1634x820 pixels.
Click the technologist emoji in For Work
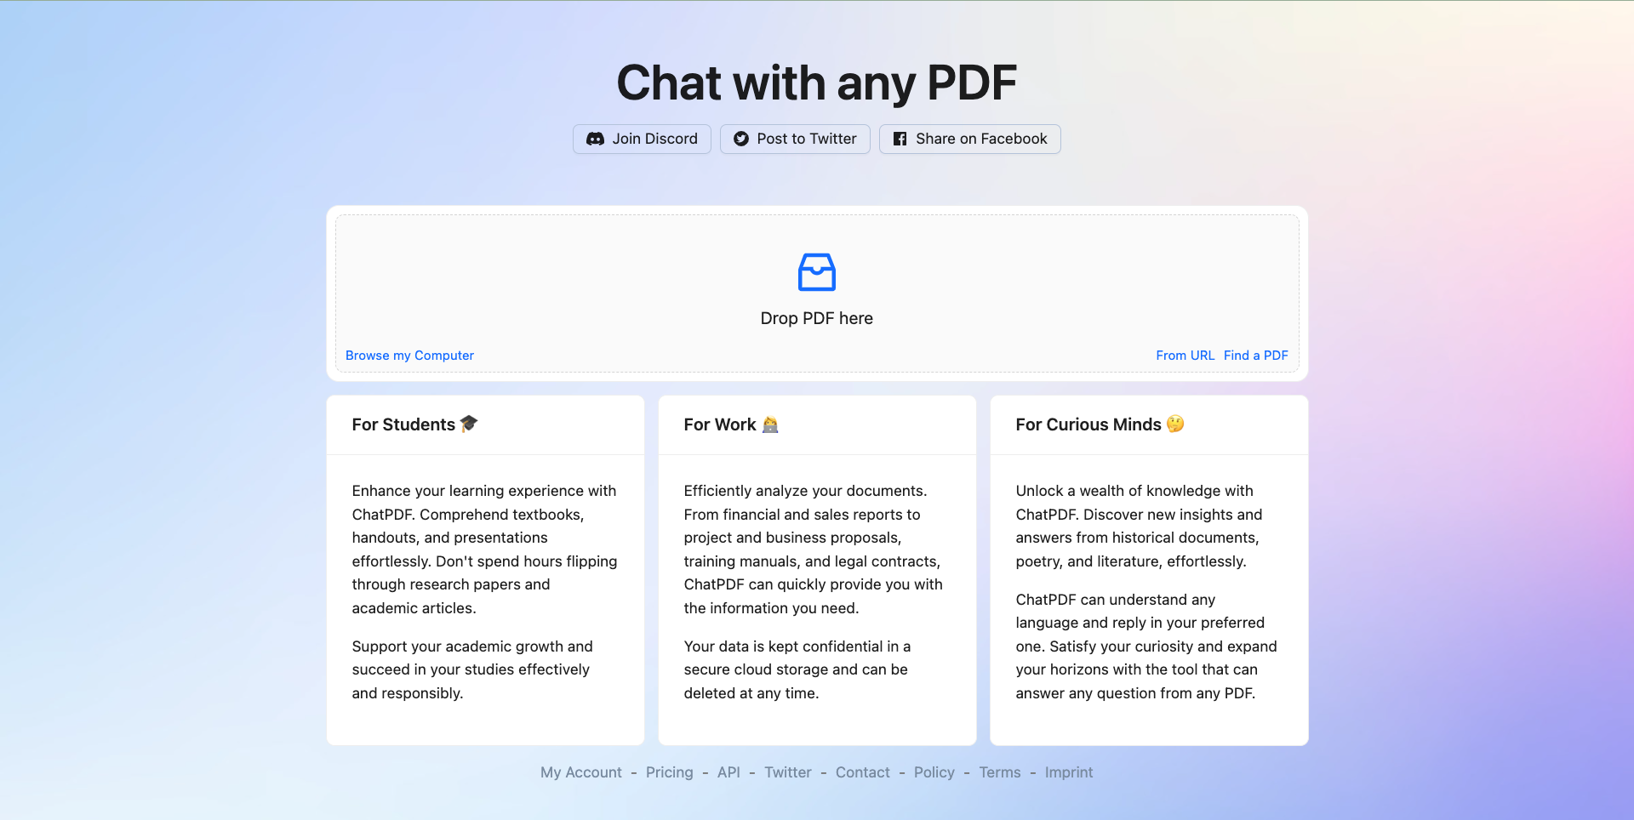point(768,424)
